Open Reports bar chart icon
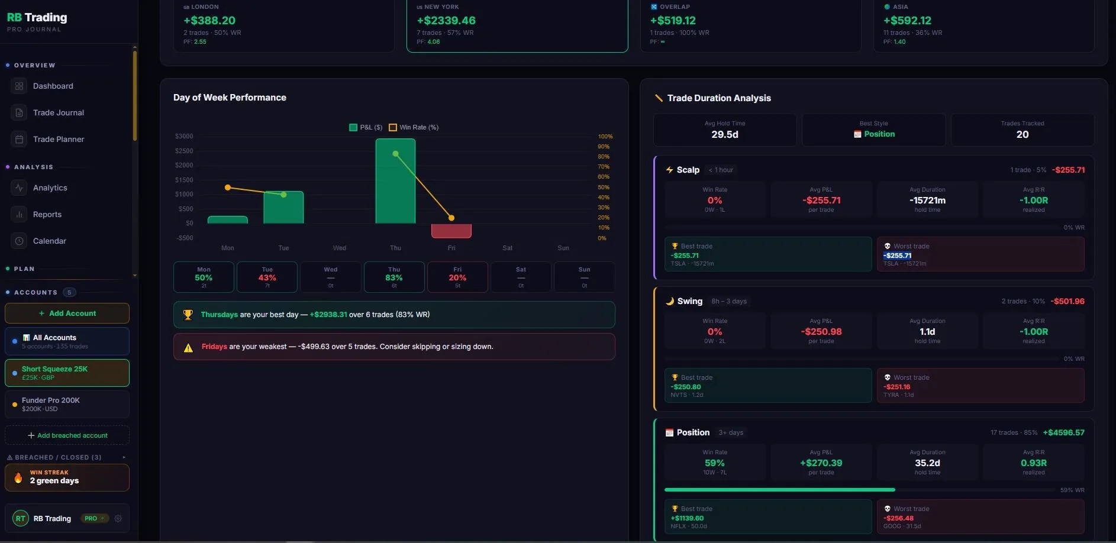The image size is (1116, 543). 19,214
